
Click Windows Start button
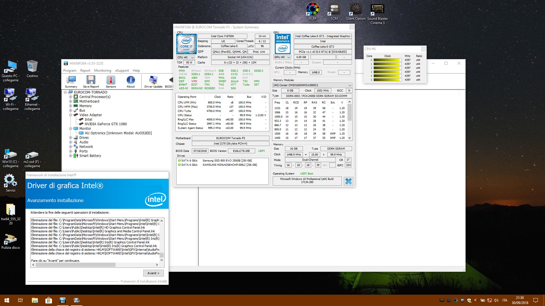coord(7,300)
